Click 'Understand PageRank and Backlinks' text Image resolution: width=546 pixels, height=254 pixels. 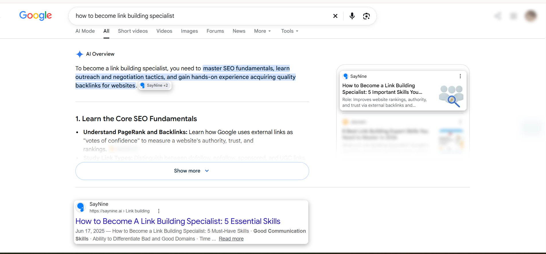pyautogui.click(x=135, y=132)
